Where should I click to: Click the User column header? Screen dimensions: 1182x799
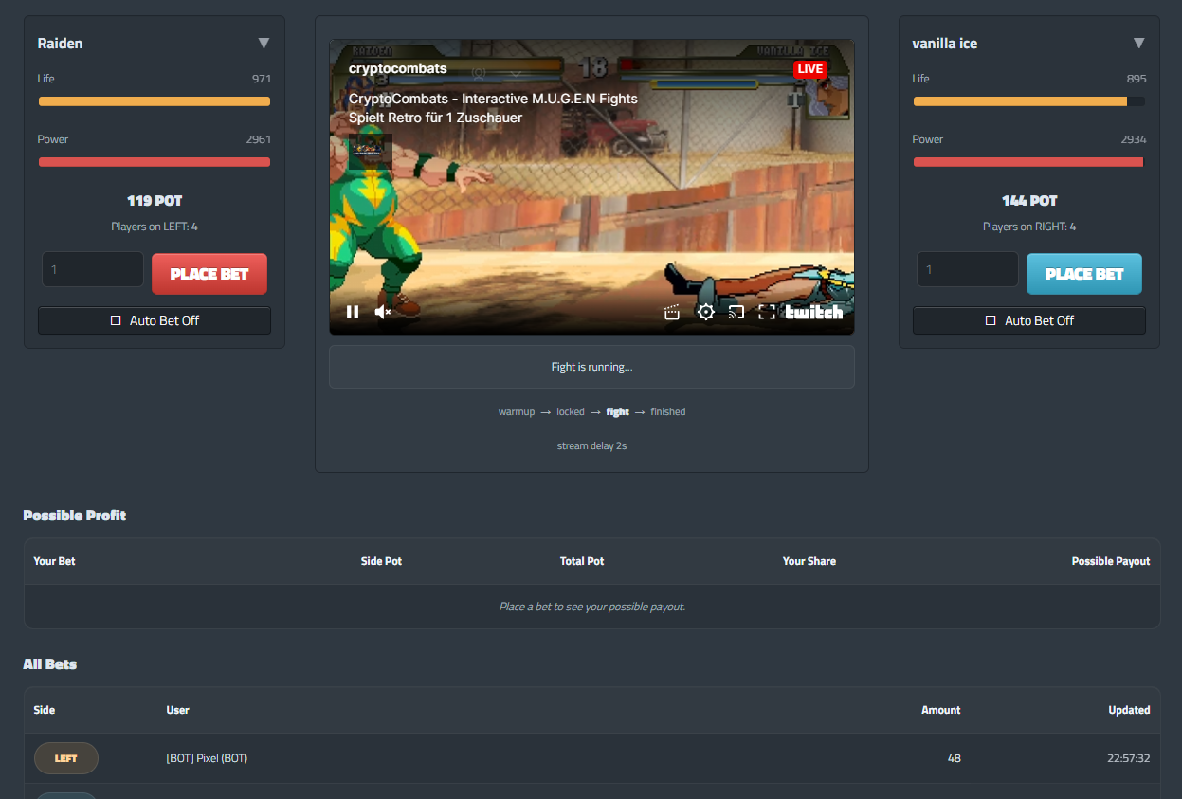(178, 710)
